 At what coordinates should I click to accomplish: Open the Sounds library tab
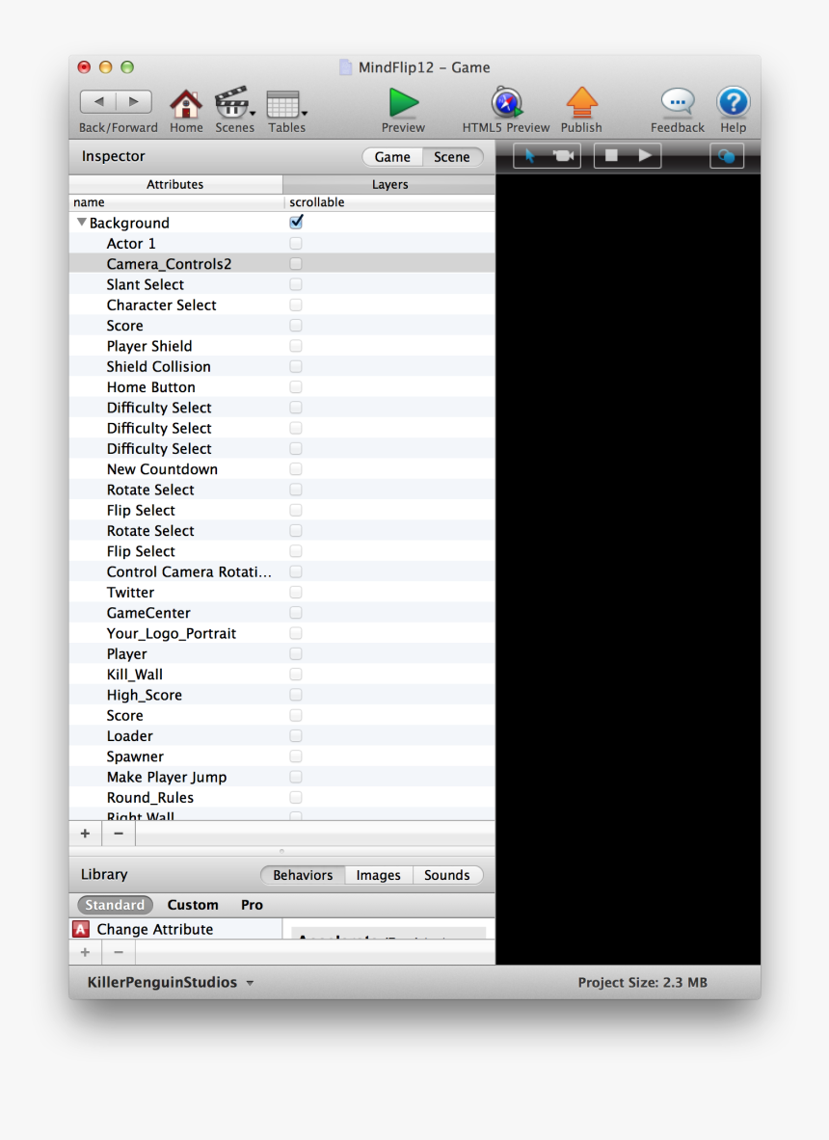446,875
